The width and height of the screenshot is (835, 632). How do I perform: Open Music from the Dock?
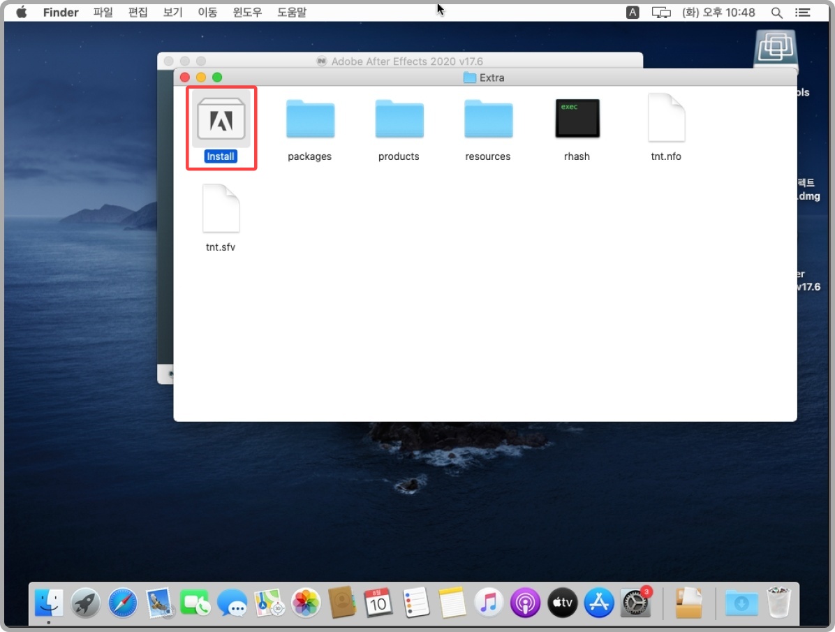pos(488,603)
